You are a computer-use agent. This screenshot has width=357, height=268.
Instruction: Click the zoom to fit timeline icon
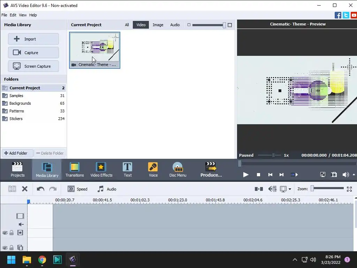[x=349, y=189]
